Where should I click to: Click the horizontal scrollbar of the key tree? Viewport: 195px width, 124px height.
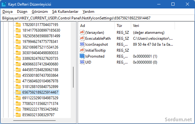coord(35,120)
